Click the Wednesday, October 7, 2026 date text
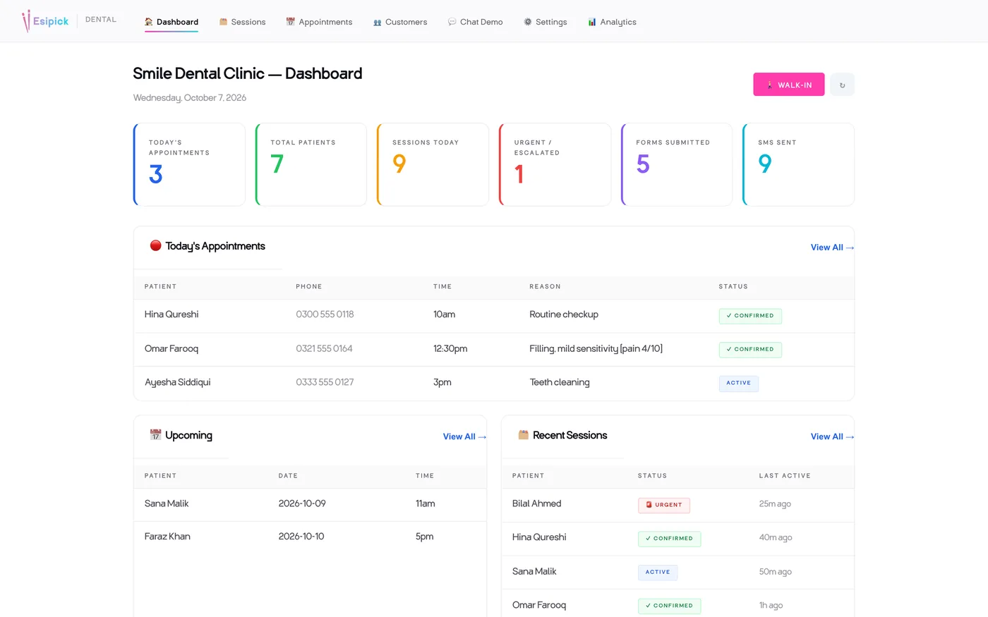This screenshot has width=988, height=617. point(190,98)
